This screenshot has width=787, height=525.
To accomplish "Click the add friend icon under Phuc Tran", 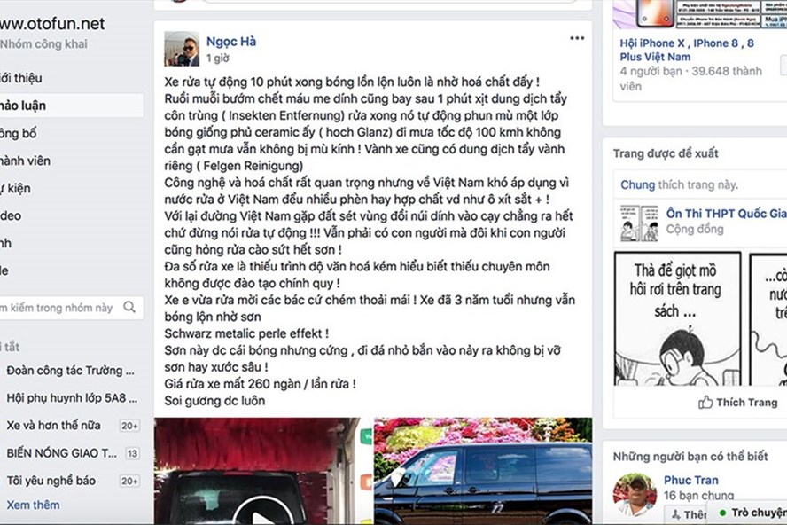I will (x=676, y=514).
